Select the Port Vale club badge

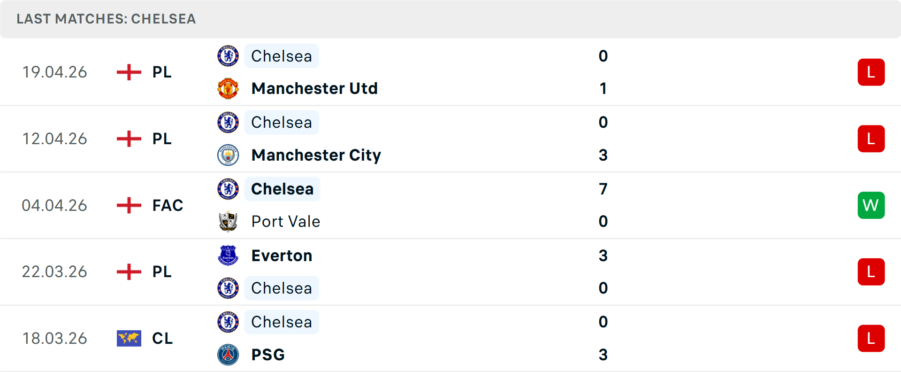pos(229,221)
